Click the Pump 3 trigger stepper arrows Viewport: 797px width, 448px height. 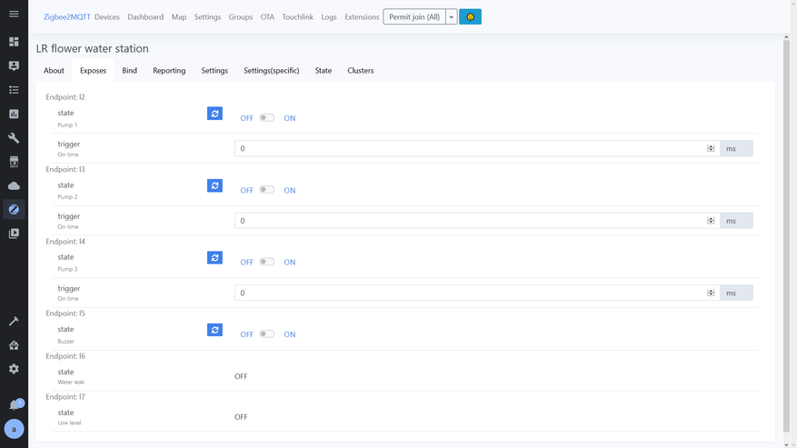pyautogui.click(x=711, y=293)
